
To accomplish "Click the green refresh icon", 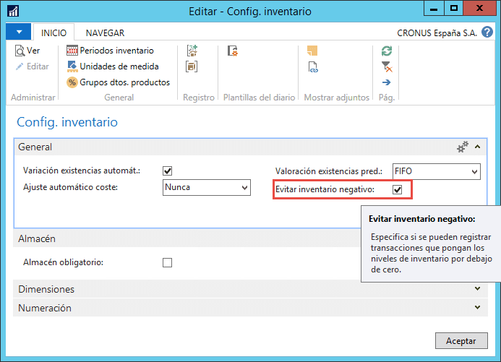I will [387, 51].
